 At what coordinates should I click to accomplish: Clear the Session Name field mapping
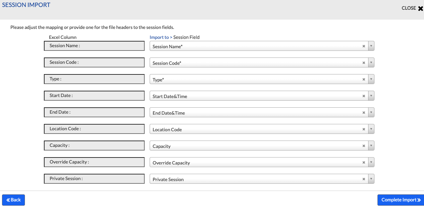(x=364, y=46)
